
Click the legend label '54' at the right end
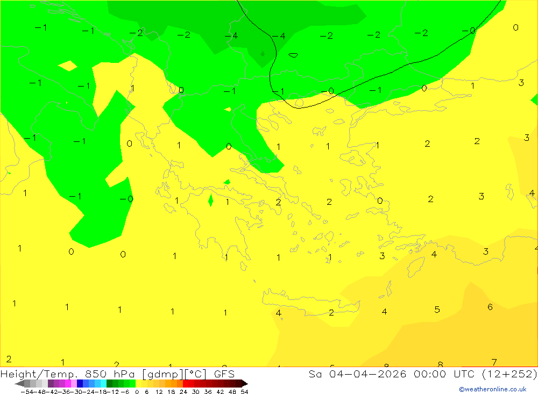(x=244, y=392)
